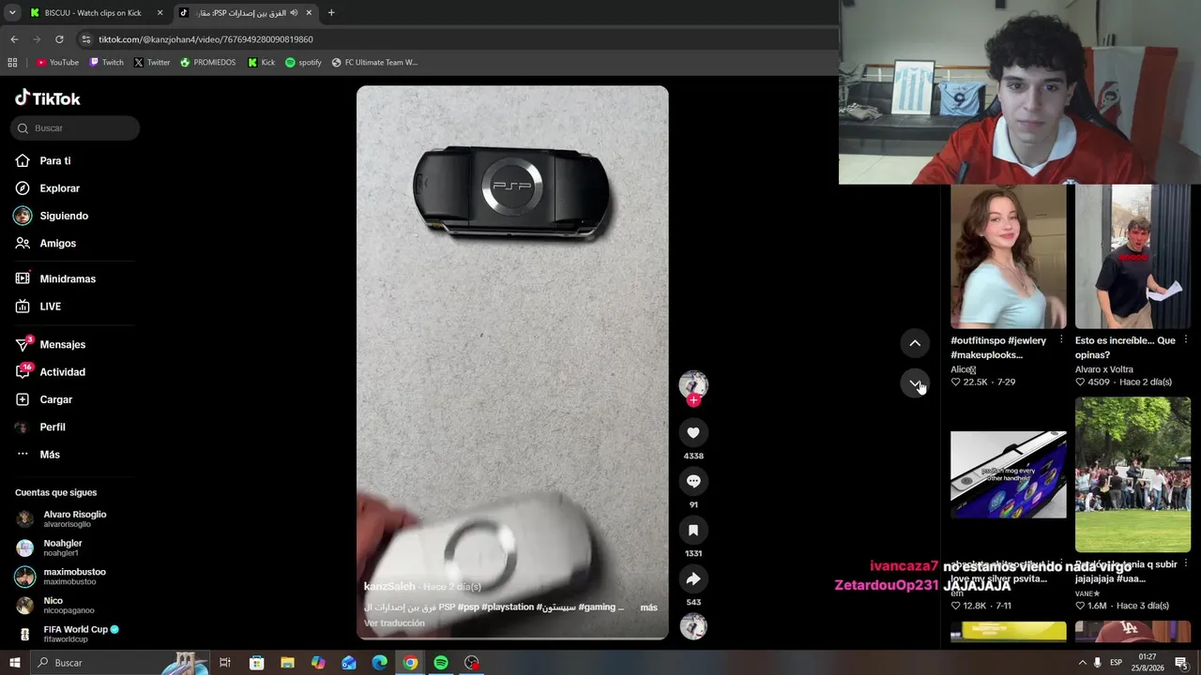Open the #outfitinspo recommended video thumbnail
1201x675 pixels.
click(x=1009, y=256)
